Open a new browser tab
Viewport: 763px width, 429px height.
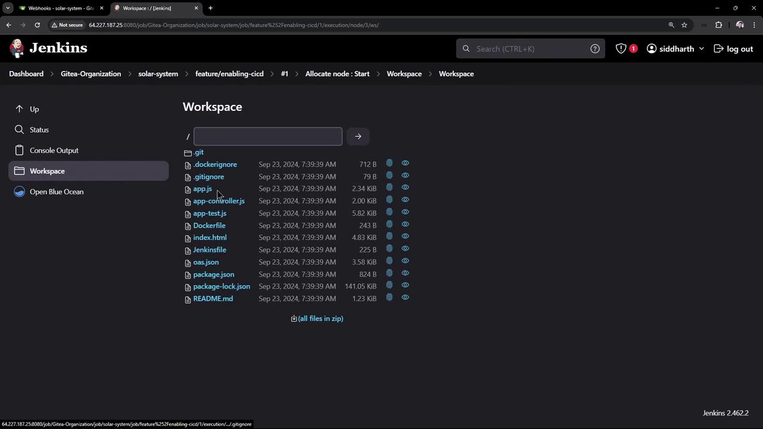[x=210, y=8]
